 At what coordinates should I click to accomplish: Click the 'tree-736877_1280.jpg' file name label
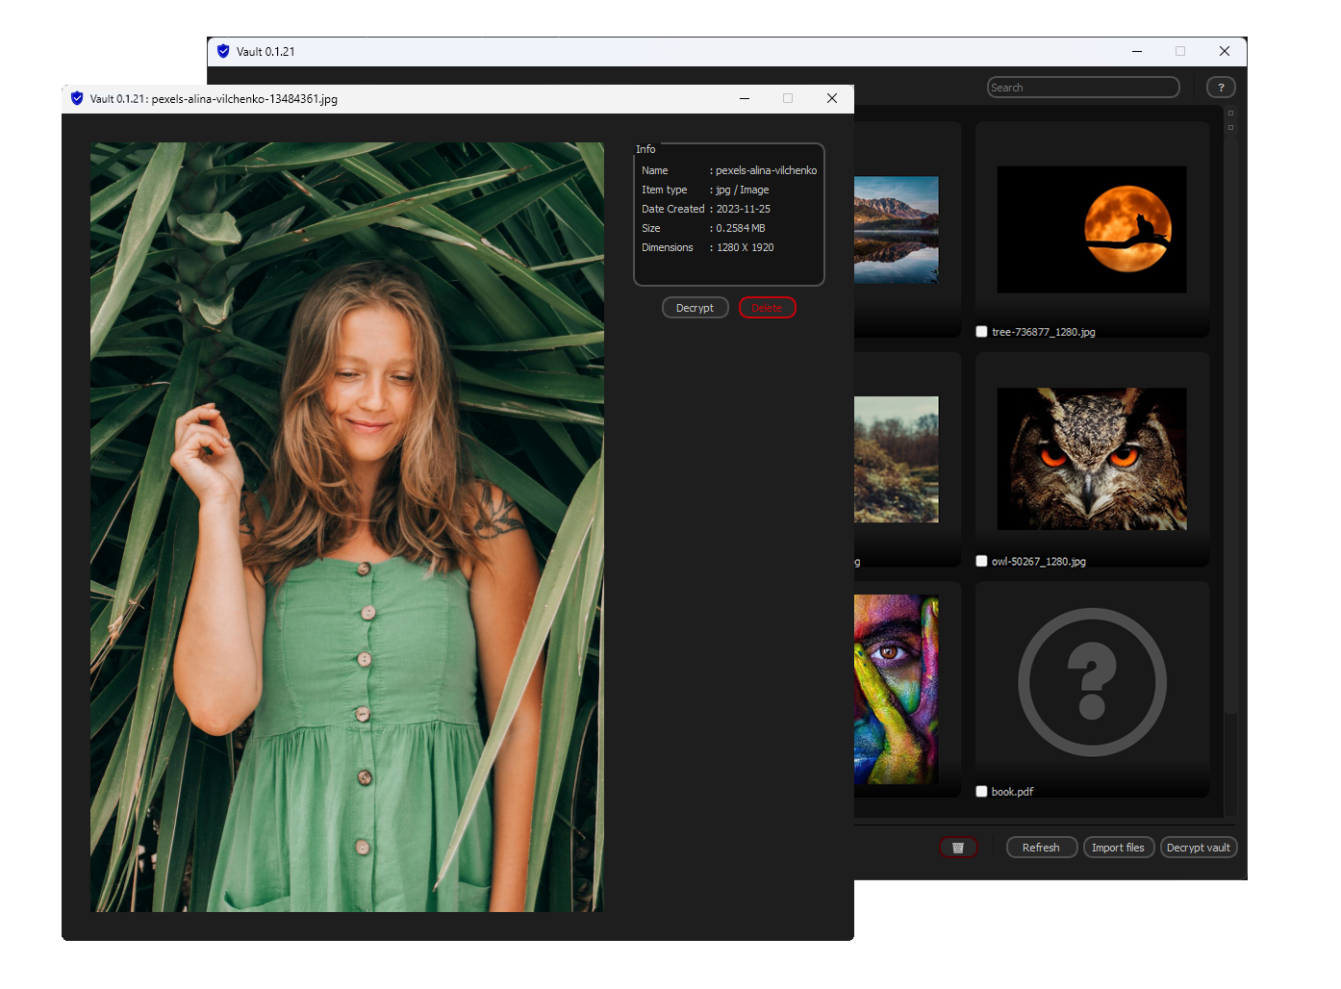1044,332
